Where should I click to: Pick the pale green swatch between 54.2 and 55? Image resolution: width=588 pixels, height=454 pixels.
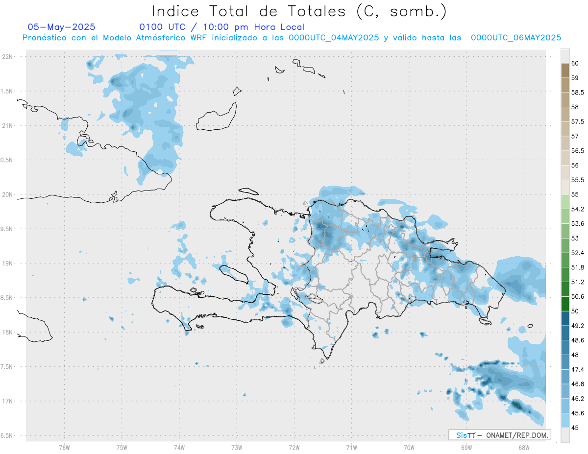(x=565, y=202)
